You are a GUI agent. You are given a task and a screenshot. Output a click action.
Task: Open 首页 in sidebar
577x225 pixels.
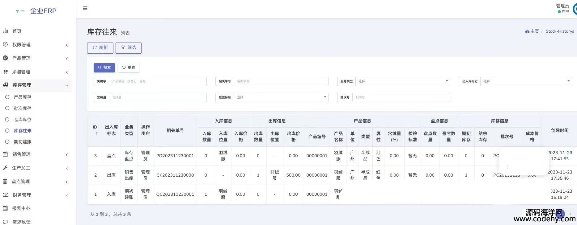point(17,31)
